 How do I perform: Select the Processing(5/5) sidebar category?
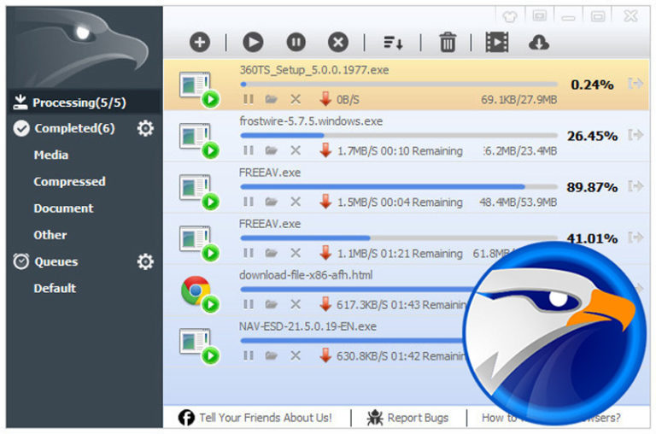tap(79, 103)
